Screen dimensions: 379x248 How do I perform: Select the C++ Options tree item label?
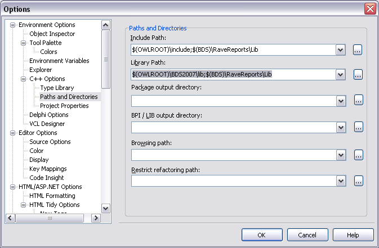(47, 79)
